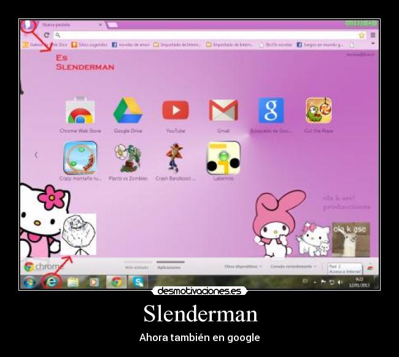Open the network tray icon
Screen dimensions: 399x357
click(332, 282)
